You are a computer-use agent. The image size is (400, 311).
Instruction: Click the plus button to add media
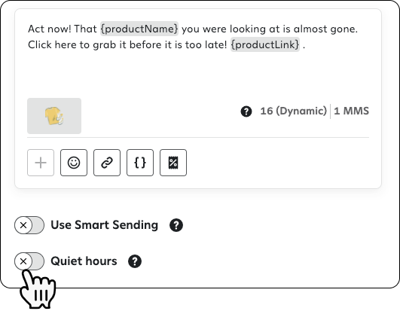(x=41, y=163)
